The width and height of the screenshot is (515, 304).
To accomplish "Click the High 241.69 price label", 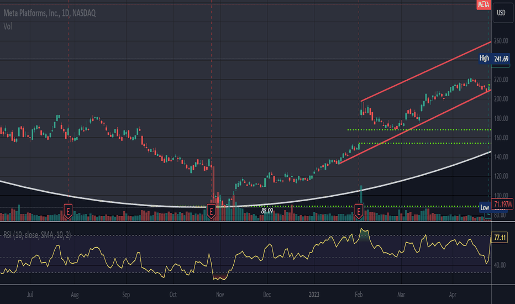I will (x=494, y=59).
